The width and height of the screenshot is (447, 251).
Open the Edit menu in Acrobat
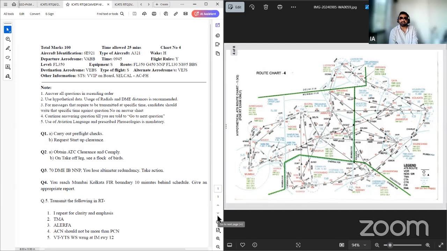[22, 14]
